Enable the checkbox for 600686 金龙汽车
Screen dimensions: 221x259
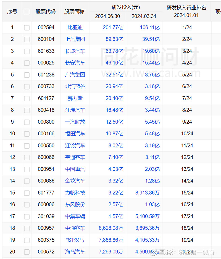27,181
